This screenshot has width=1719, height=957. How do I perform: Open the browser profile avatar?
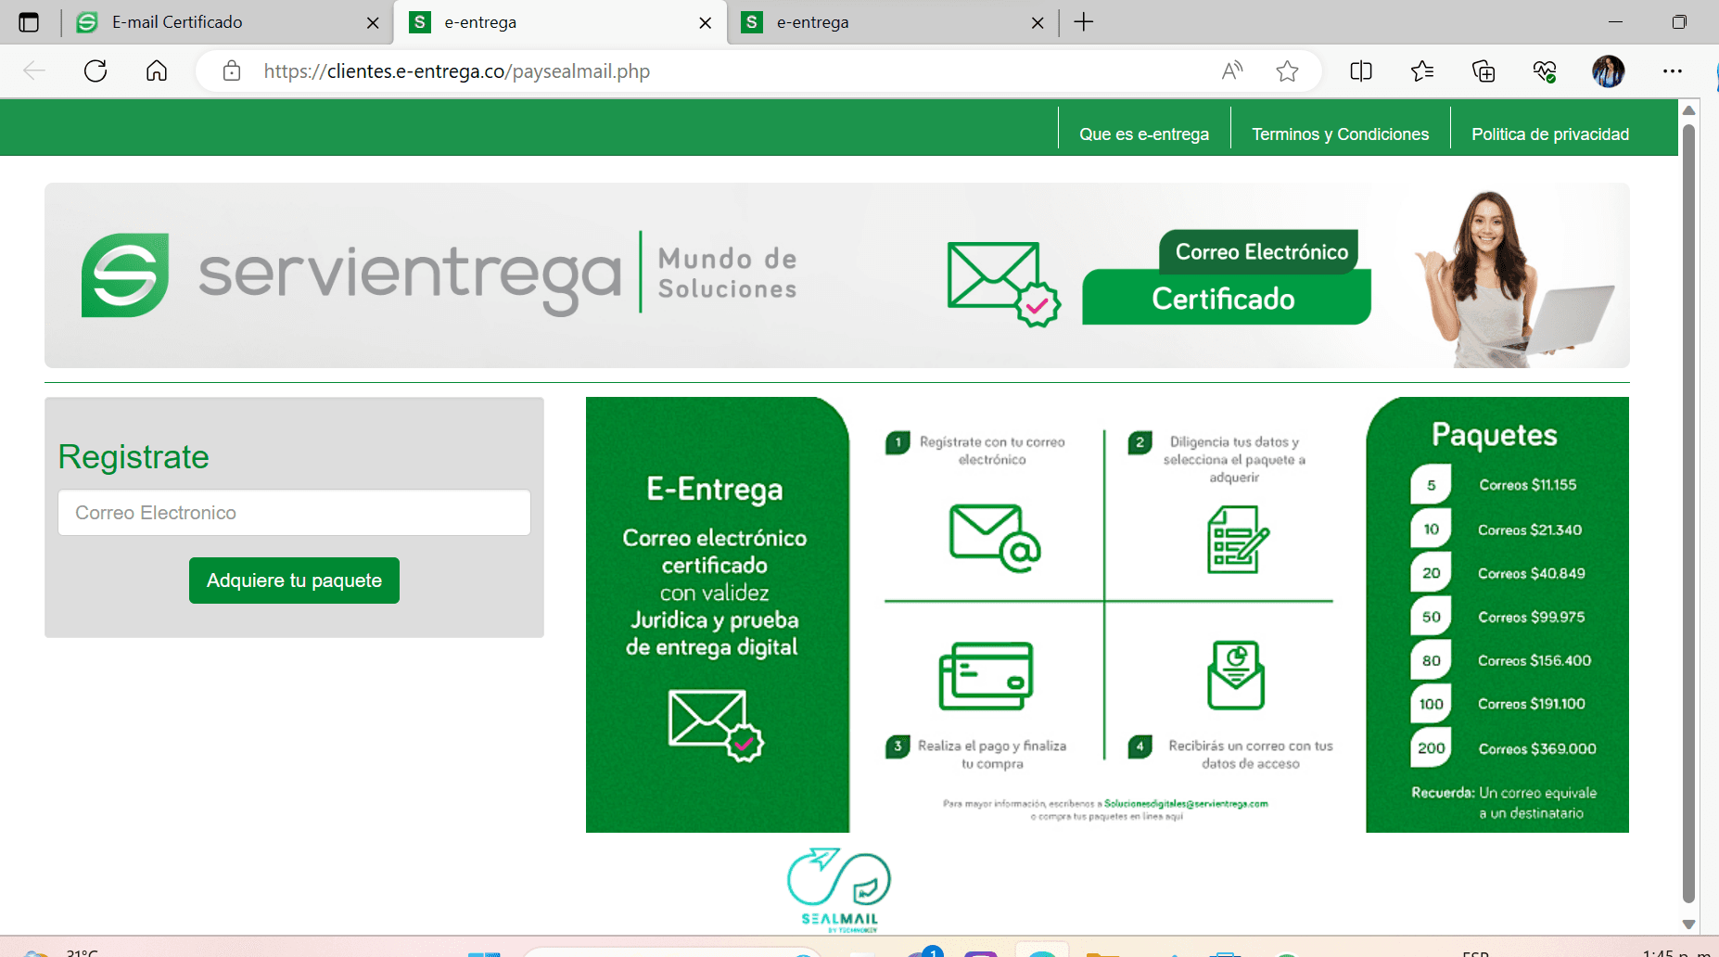(1608, 71)
